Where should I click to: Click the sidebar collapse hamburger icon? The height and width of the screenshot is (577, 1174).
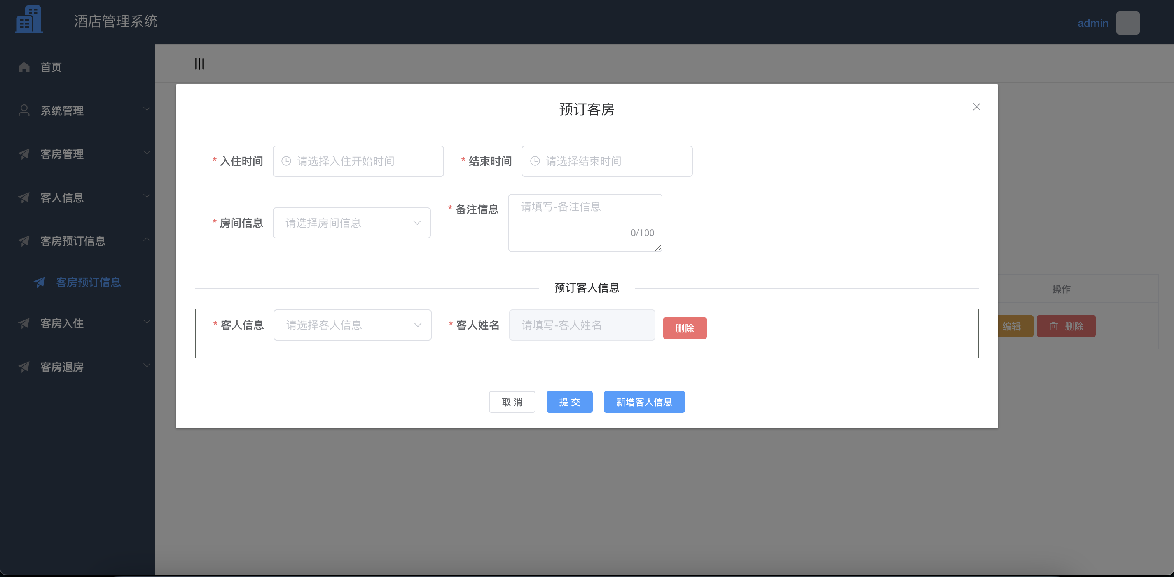(x=199, y=64)
